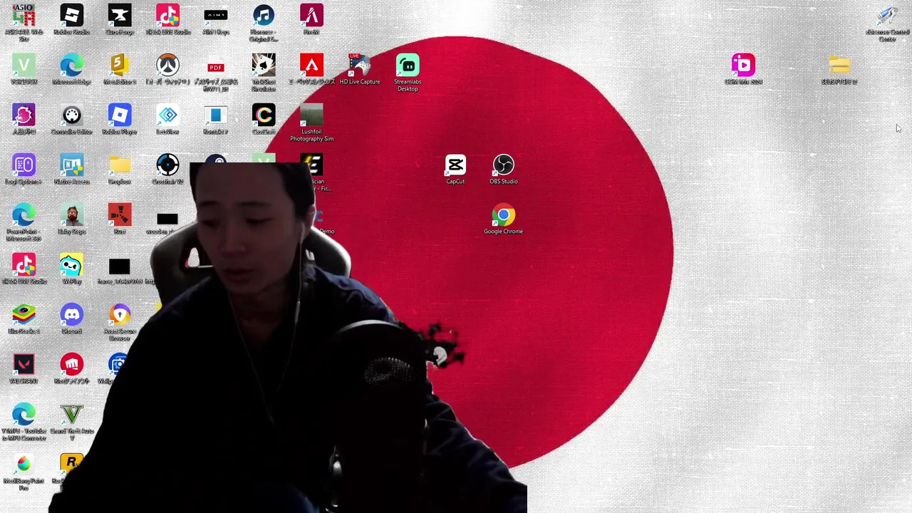Select the VOICEVOX desktop icon
Screen dimensions: 912x513
click(x=24, y=66)
